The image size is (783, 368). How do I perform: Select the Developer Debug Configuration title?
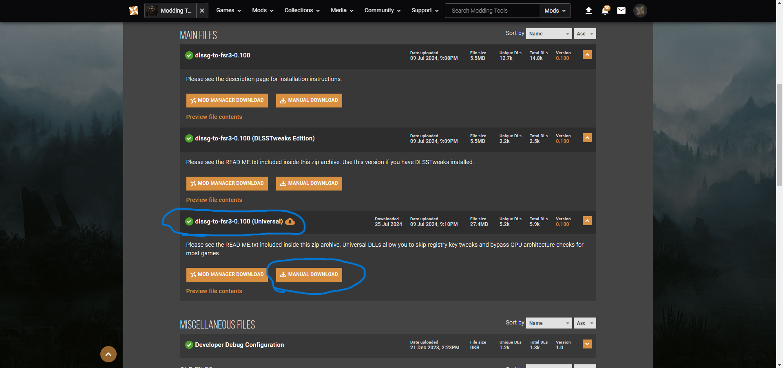click(x=239, y=345)
